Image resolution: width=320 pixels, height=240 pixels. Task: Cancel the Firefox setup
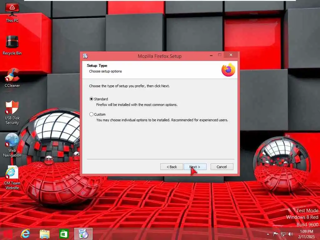[222, 167]
